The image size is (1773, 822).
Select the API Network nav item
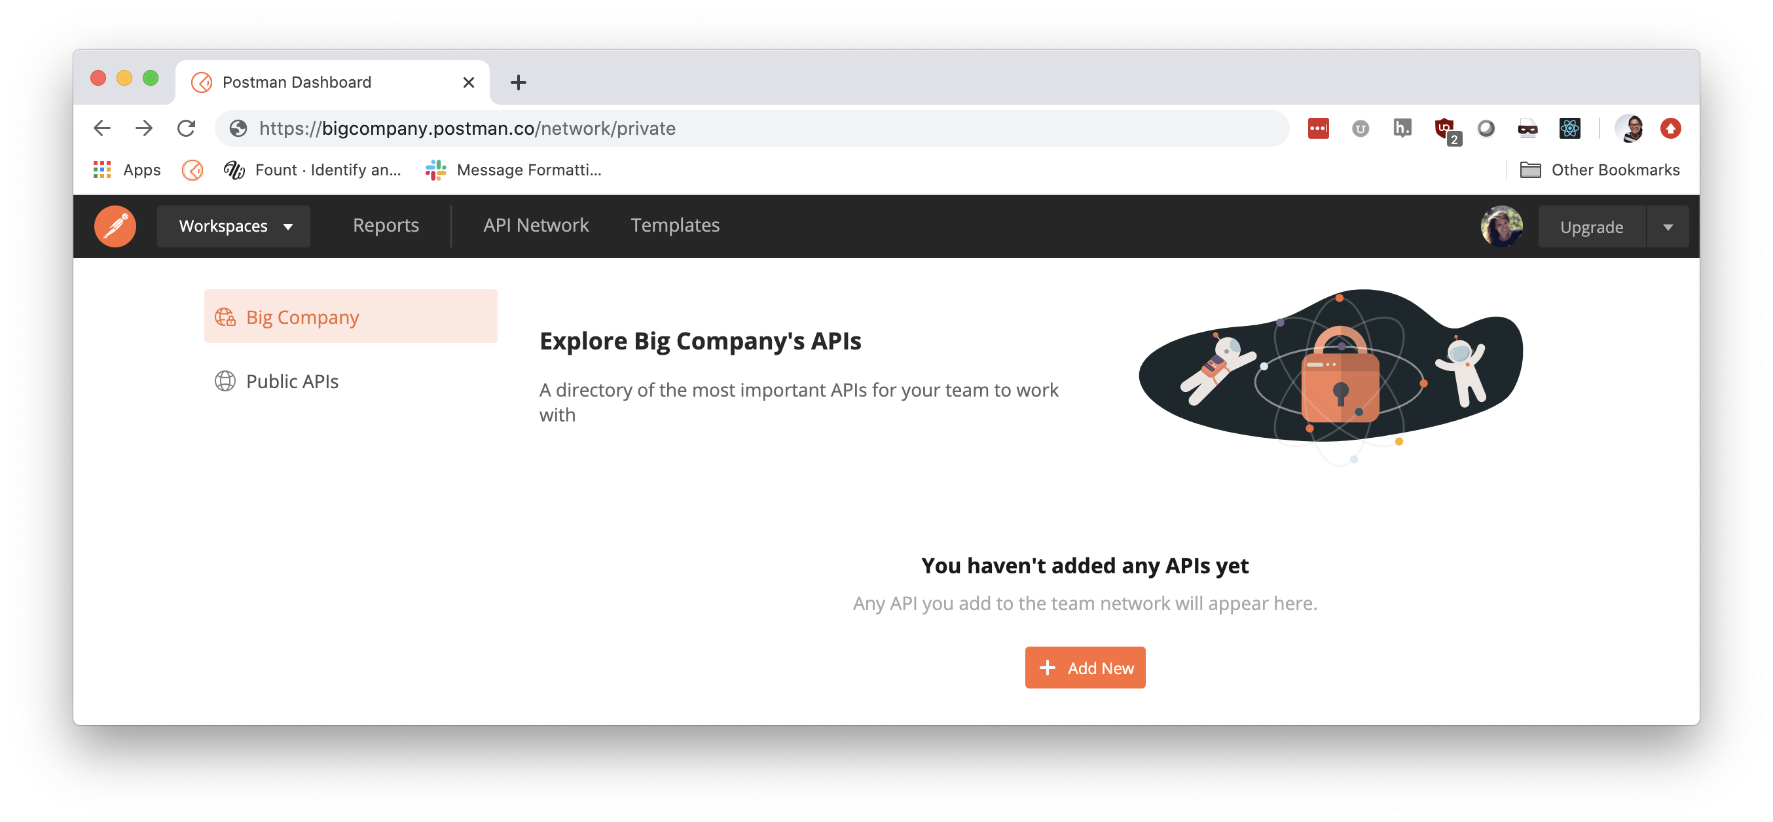pyautogui.click(x=536, y=226)
